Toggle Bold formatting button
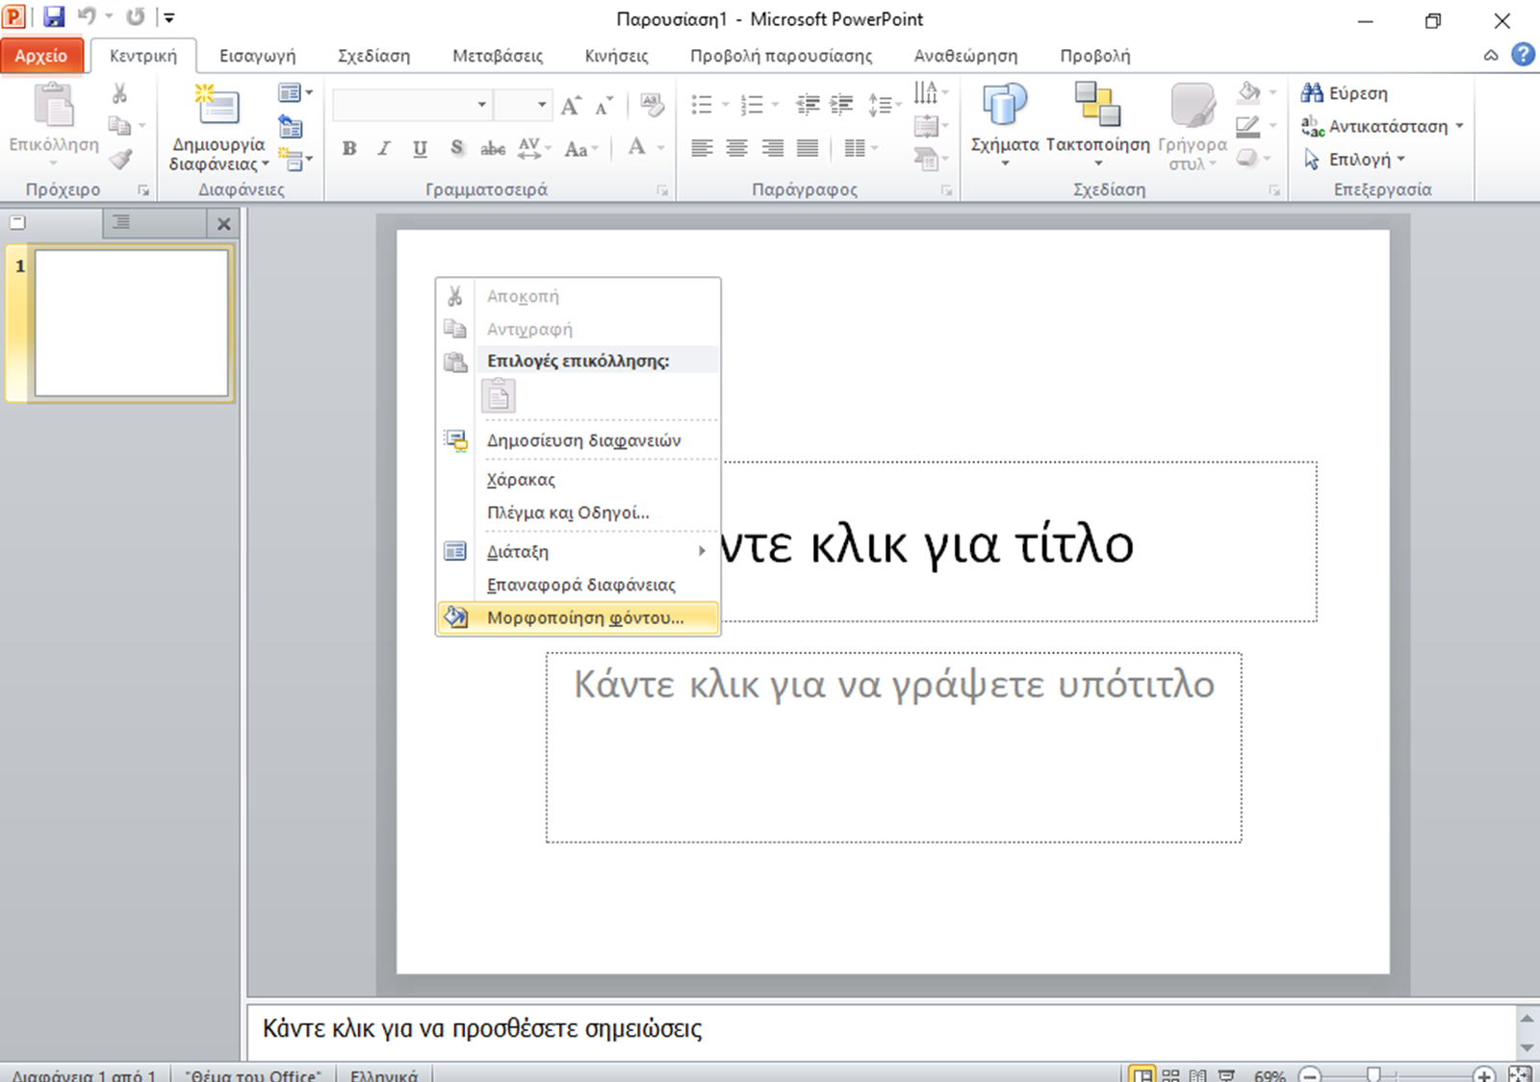Screen dimensions: 1540x1082 tap(349, 148)
